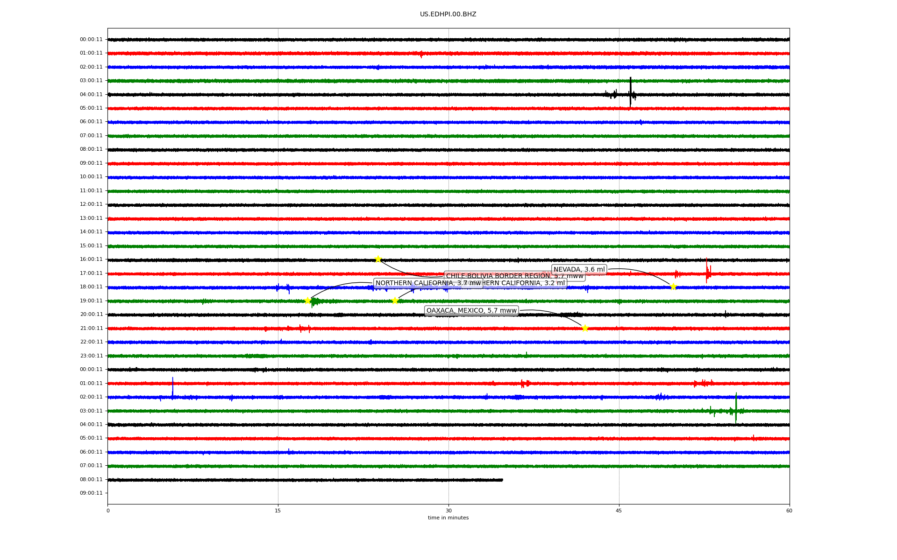Select the OAXACA, MEXICO, 5.7 mww label
This screenshot has height=560, width=897.
click(471, 311)
